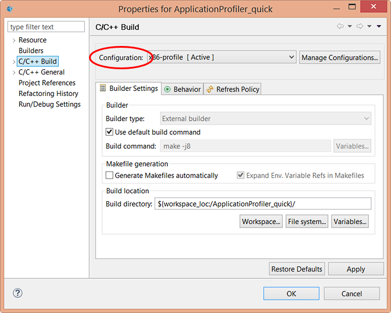This screenshot has width=391, height=313.
Task: Toggle Expand Env. Variable Refs in Makefiles
Action: [241, 175]
